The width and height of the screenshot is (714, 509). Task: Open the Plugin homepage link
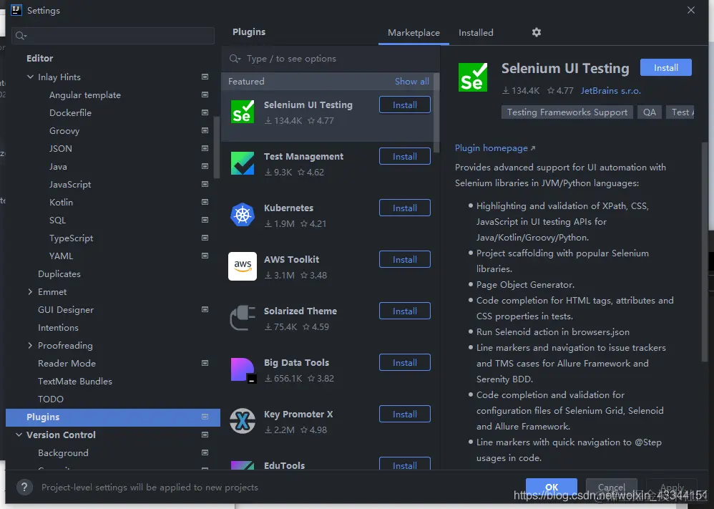(495, 148)
